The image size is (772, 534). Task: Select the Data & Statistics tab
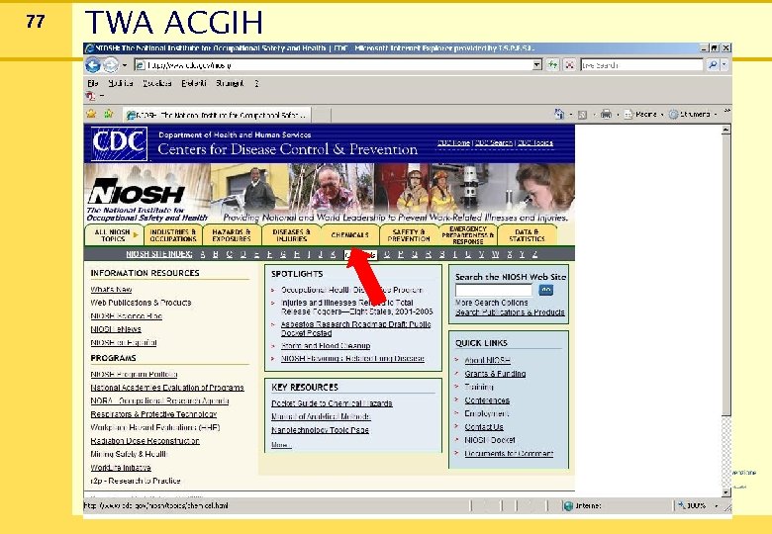tap(527, 235)
